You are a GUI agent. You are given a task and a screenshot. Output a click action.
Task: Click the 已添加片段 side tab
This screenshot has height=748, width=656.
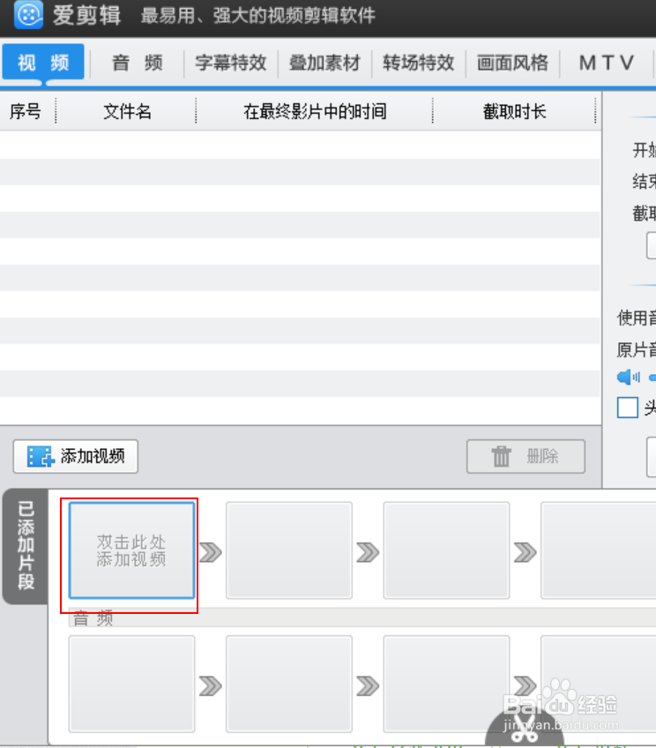pyautogui.click(x=26, y=546)
